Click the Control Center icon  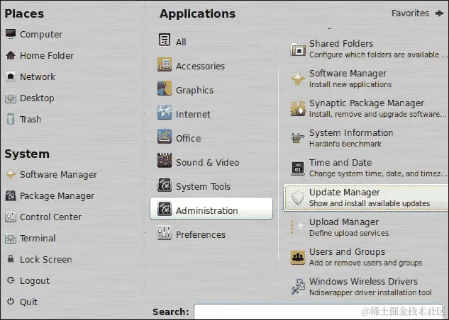pyautogui.click(x=11, y=217)
